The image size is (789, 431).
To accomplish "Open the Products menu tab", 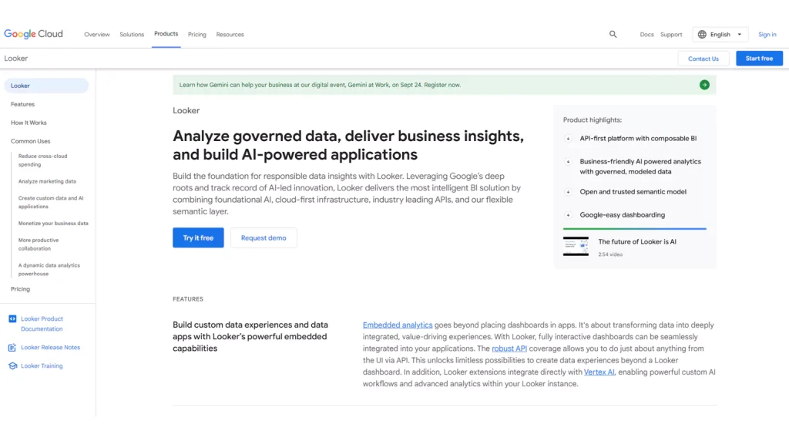I will coord(166,34).
